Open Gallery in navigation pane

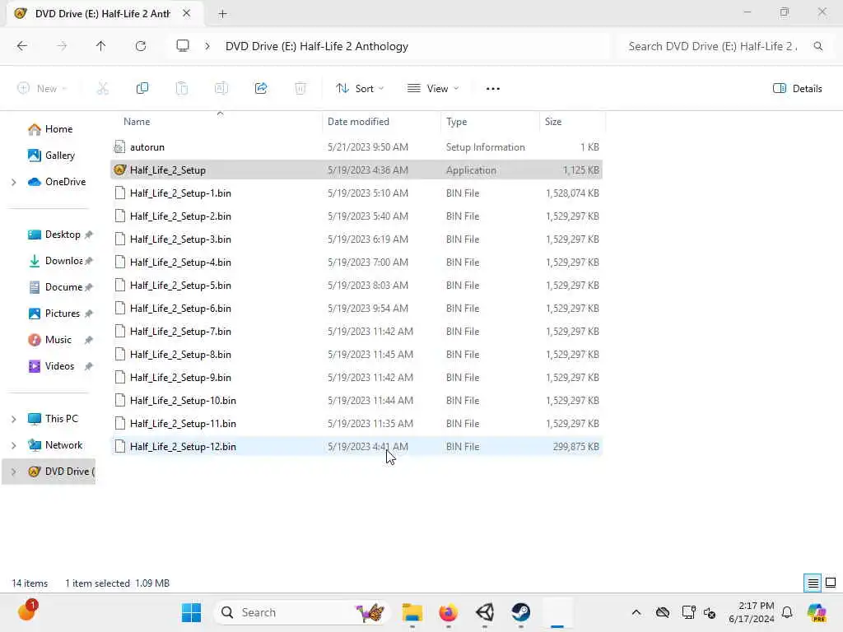[52, 156]
